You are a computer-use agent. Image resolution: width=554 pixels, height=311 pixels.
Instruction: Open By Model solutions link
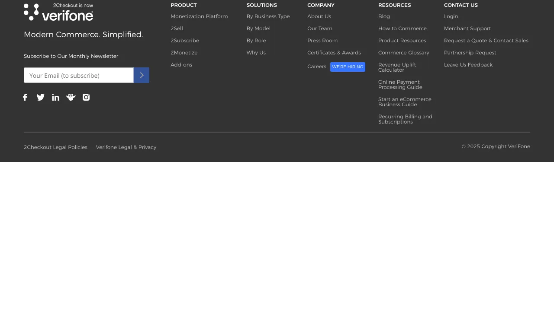258,29
